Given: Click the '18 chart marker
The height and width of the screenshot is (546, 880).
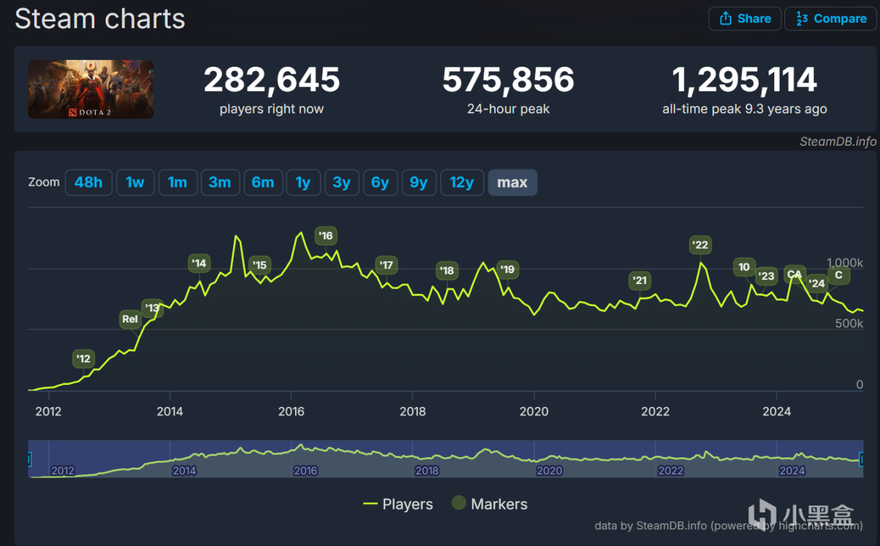Looking at the screenshot, I should click(x=448, y=270).
